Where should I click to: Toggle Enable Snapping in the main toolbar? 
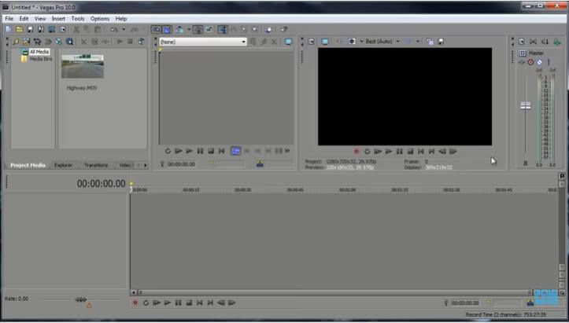tap(157, 30)
